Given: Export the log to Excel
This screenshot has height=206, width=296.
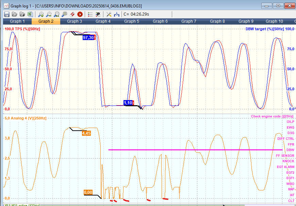Looking at the screenshot, I should click(30, 14).
